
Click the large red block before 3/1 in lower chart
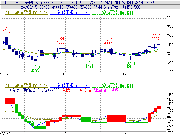pyautogui.click(x=116, y=119)
